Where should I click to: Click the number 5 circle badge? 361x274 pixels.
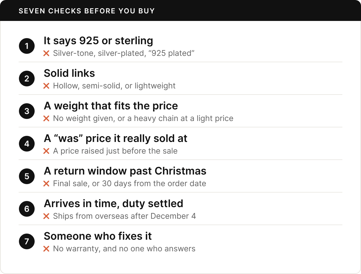pos(27,176)
